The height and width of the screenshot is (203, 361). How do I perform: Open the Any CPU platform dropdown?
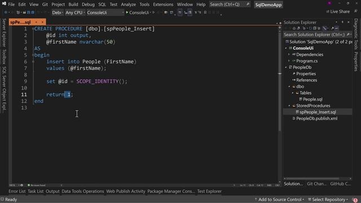[x=75, y=12]
